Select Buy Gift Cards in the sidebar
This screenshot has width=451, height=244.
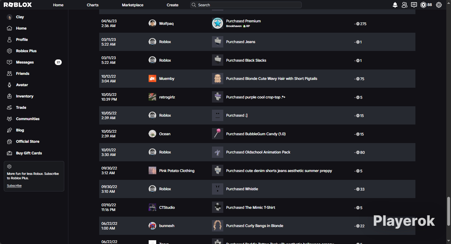[29, 153]
